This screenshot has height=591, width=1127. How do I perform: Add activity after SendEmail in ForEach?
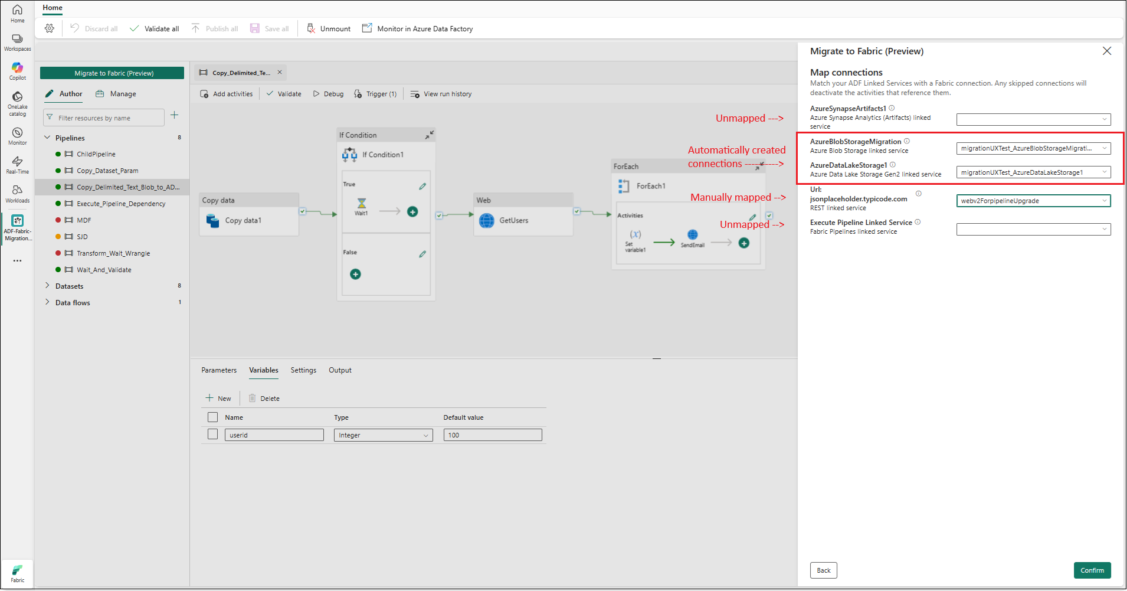pos(744,243)
